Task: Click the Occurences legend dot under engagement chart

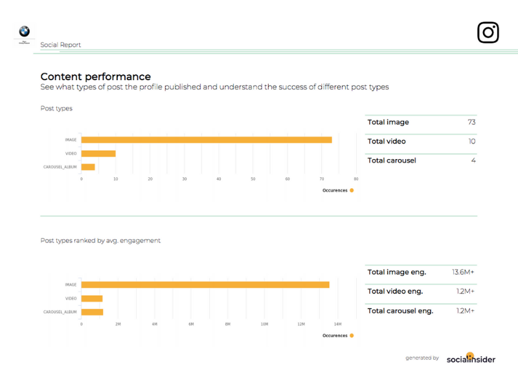Action: (352, 336)
